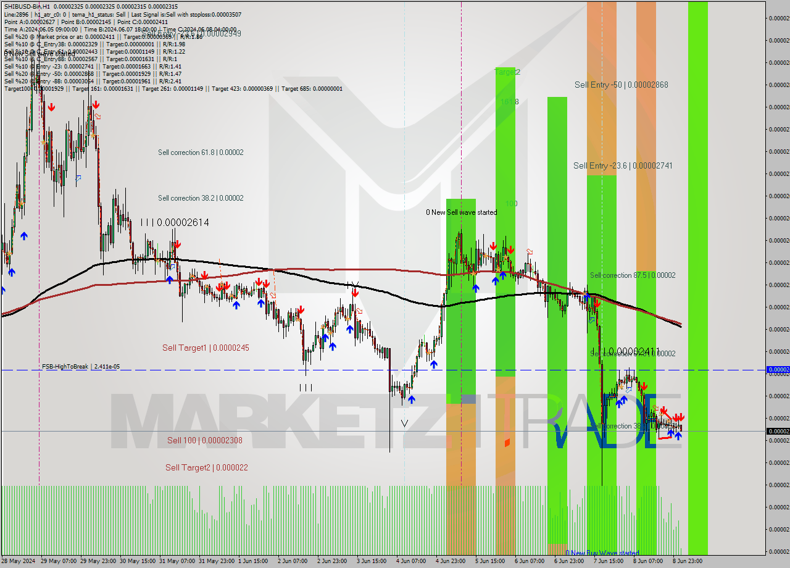
Task: Click the black current-price tag on axis
Action: tap(778, 431)
